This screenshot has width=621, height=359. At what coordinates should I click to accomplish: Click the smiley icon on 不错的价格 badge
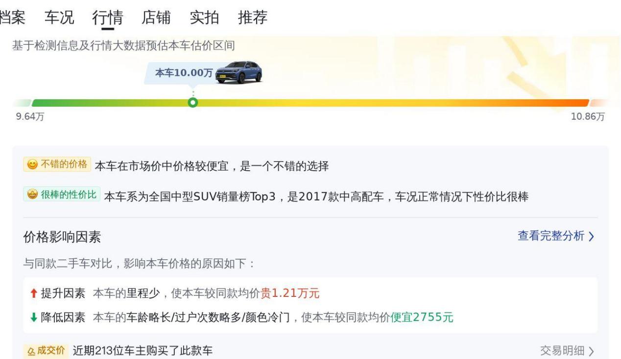(32, 165)
